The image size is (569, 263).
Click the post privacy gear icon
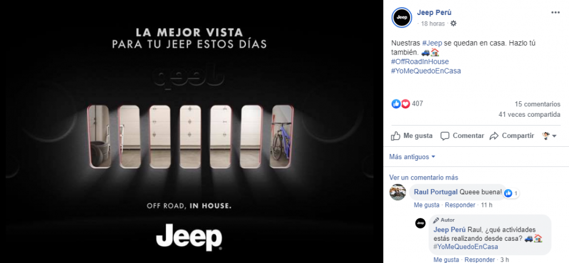(x=453, y=23)
